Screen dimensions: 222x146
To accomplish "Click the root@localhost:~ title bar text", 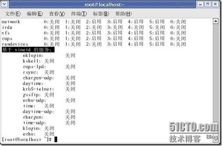I will [104, 5].
